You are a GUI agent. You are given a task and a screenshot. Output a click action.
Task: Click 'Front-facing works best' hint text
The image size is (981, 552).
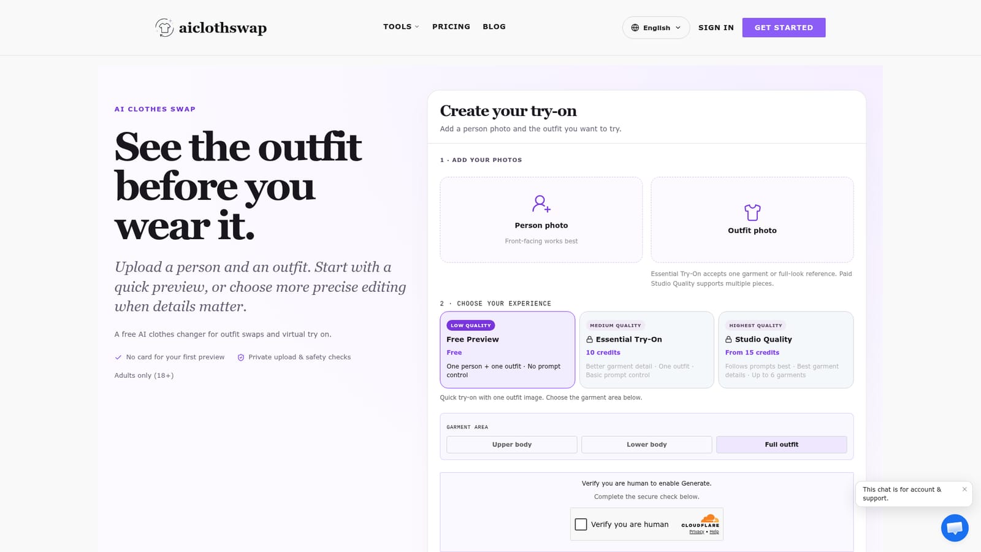point(541,241)
